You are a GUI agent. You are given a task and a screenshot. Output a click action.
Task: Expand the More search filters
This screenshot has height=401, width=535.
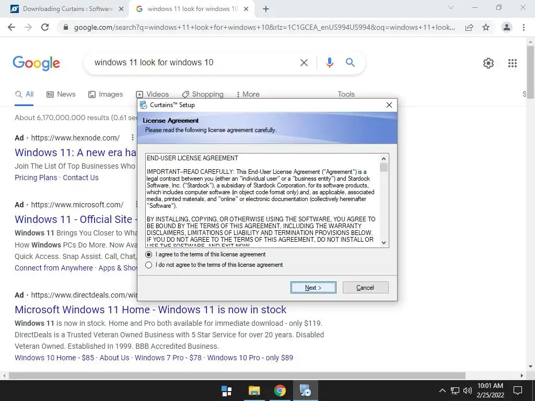(x=248, y=95)
